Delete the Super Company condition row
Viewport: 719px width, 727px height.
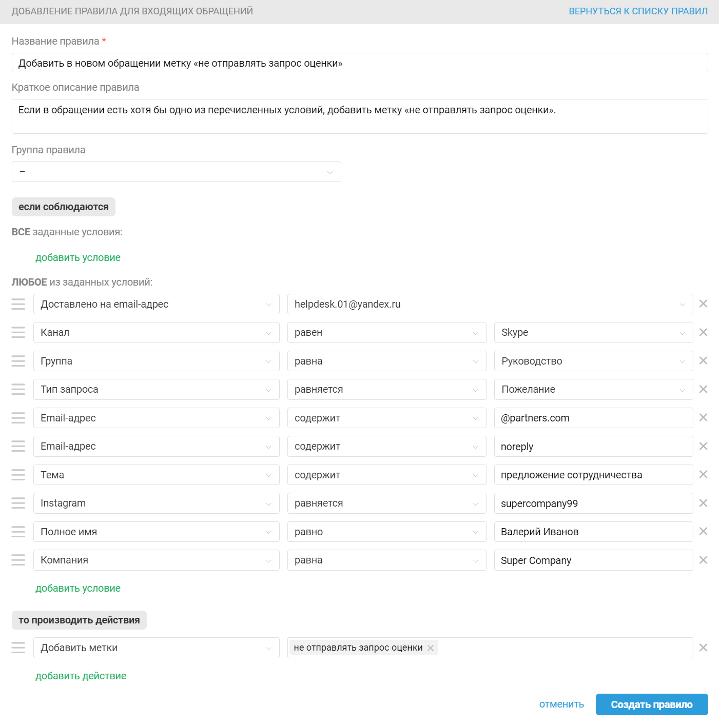click(703, 560)
